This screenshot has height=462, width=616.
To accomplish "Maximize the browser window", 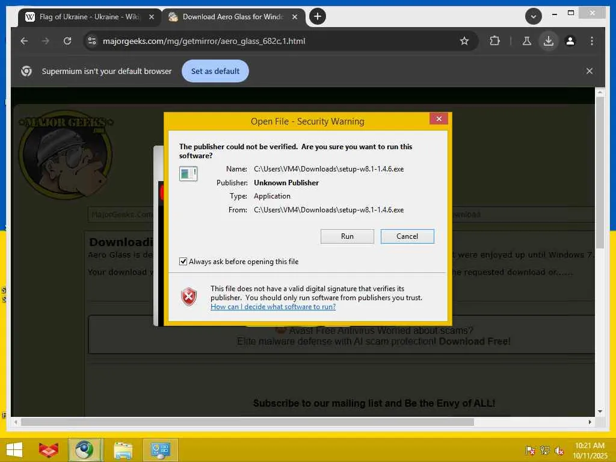I will pos(571,13).
